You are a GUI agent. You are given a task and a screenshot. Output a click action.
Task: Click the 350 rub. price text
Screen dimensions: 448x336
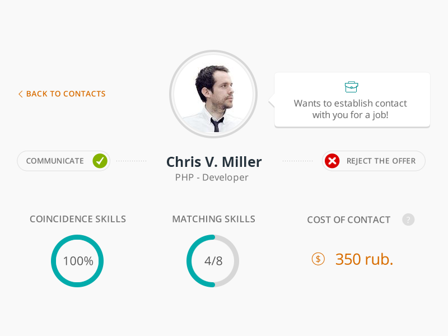(x=364, y=259)
